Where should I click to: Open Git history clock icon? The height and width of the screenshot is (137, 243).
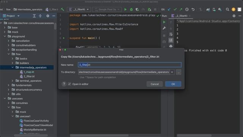[187, 10]
